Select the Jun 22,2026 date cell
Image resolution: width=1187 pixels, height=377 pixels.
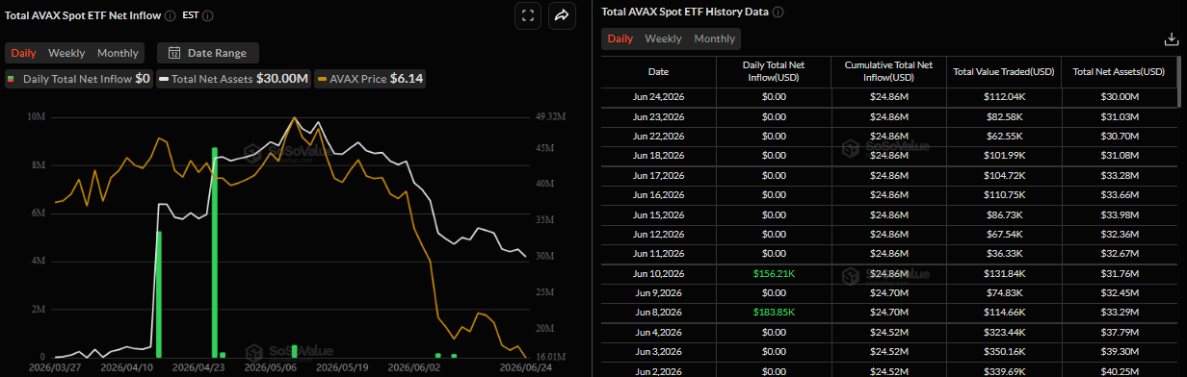pos(658,136)
